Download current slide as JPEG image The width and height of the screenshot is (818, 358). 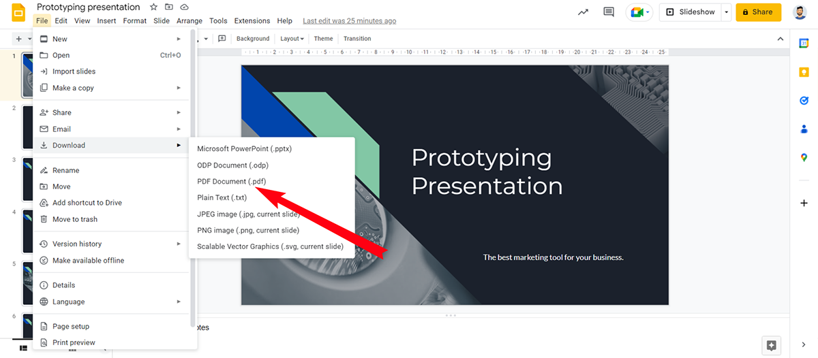(x=272, y=214)
